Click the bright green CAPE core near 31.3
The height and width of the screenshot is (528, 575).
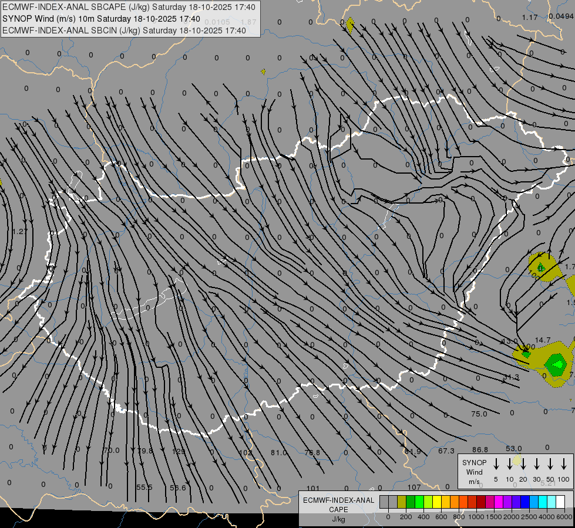tap(558, 364)
